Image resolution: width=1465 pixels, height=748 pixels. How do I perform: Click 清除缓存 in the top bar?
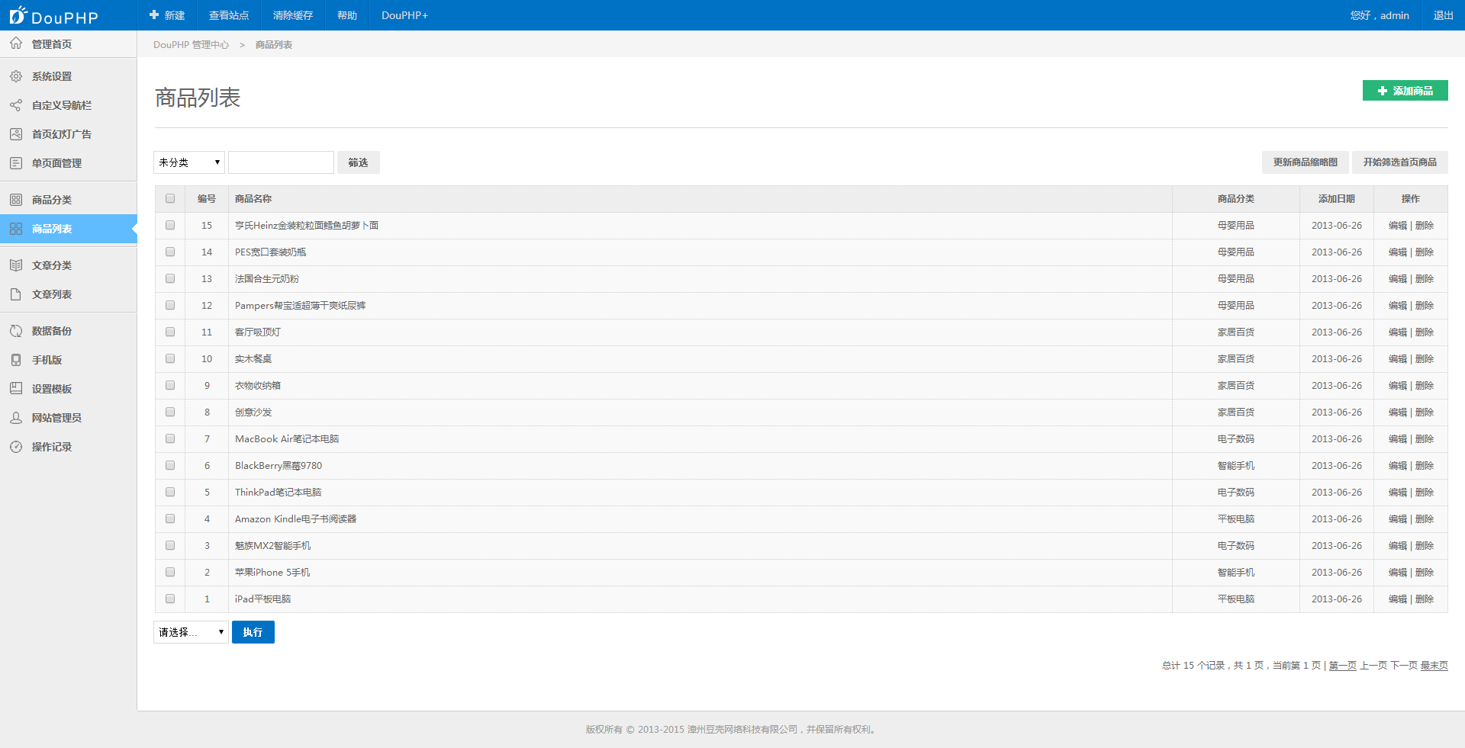293,15
